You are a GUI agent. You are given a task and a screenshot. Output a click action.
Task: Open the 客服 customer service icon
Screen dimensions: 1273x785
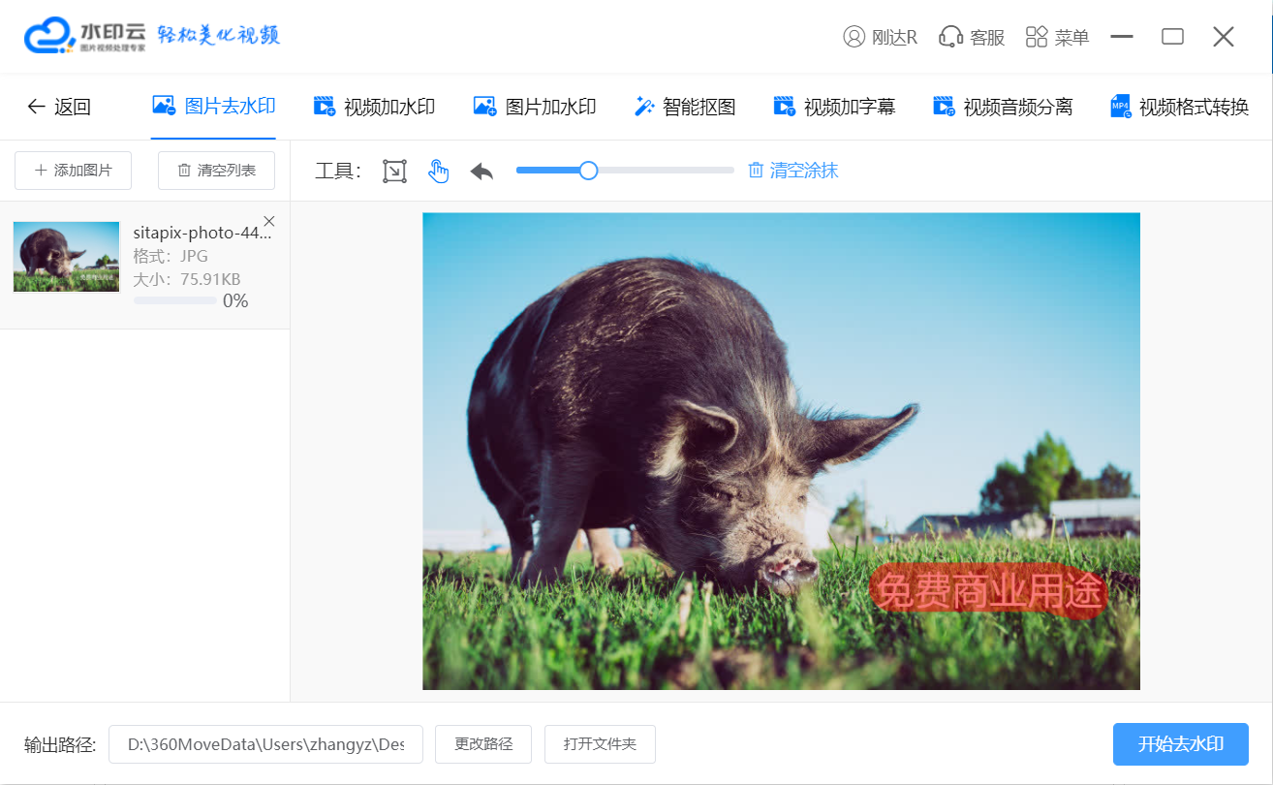click(x=972, y=38)
